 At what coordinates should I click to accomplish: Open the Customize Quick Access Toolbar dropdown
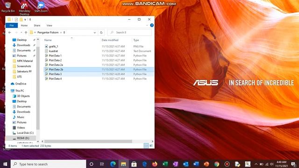click(x=25, y=20)
